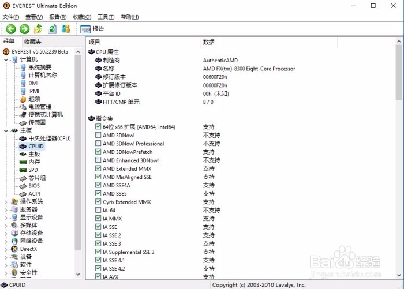The height and width of the screenshot is (289, 404).
Task: Expand the 存储设备 tree node
Action: tap(6, 234)
